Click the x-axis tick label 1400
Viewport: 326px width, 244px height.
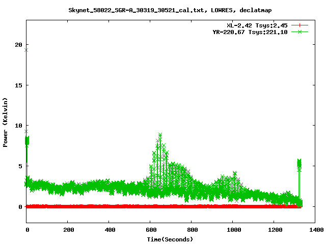pos(316,230)
